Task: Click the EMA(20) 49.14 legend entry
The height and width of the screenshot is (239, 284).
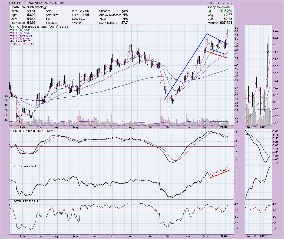Action: point(21,30)
